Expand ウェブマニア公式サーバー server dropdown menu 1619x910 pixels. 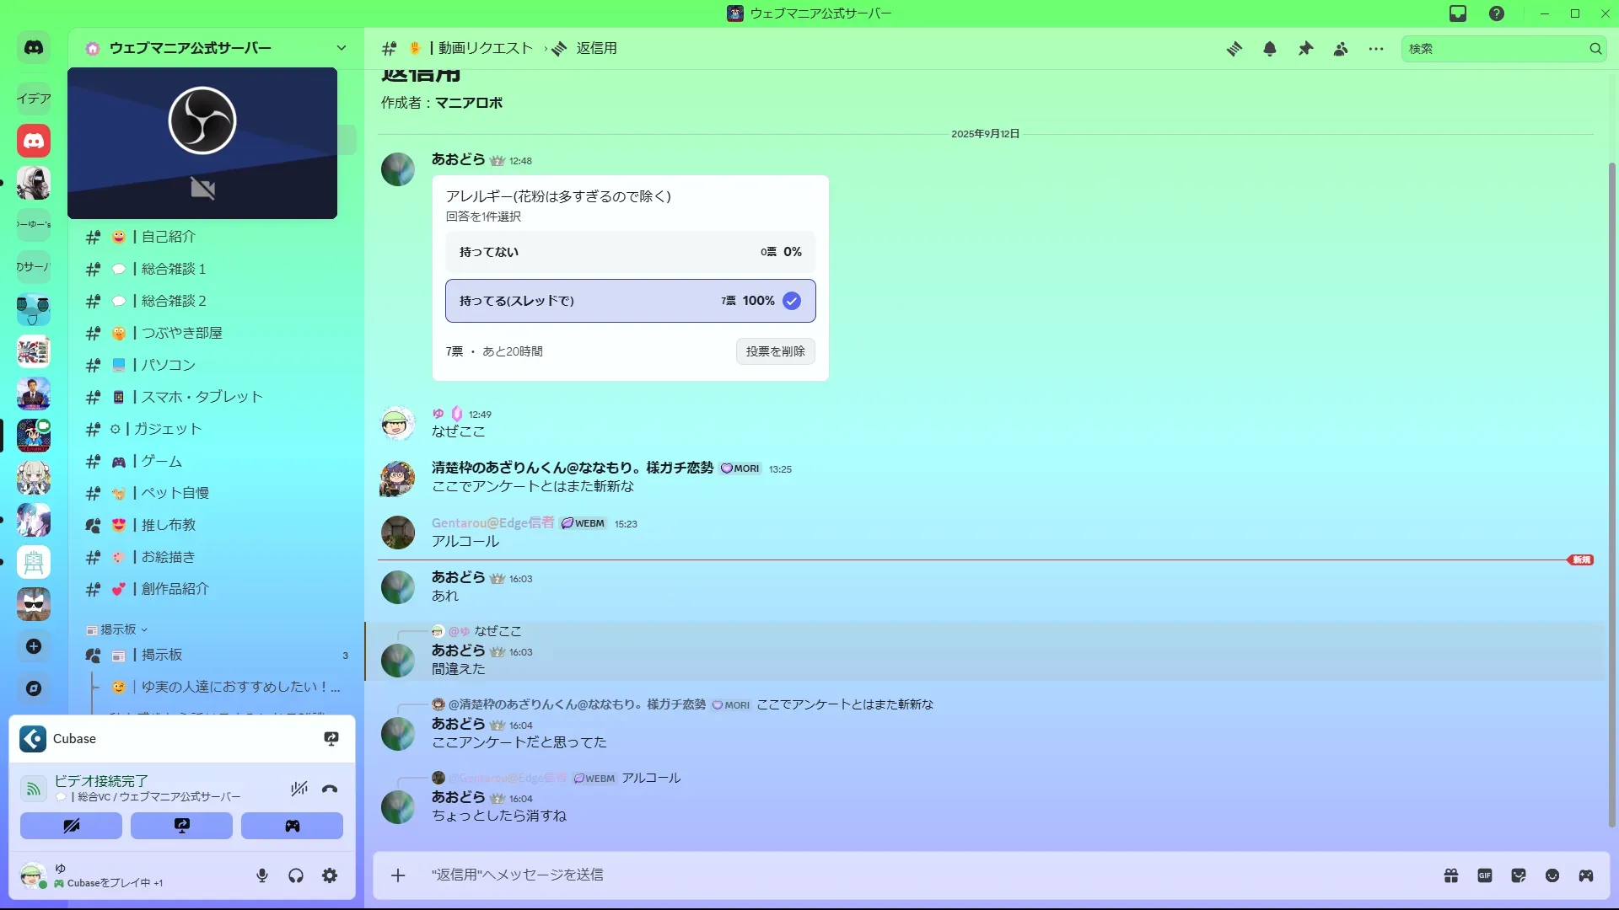(341, 48)
